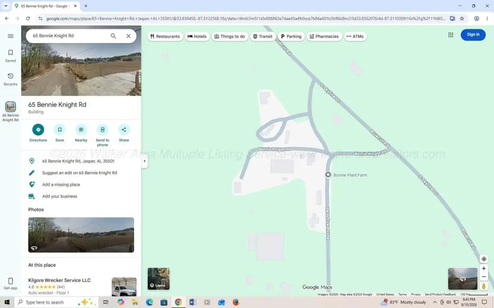
Task: Click the search field containing 65 Bennie Knight Rd
Action: coord(69,36)
